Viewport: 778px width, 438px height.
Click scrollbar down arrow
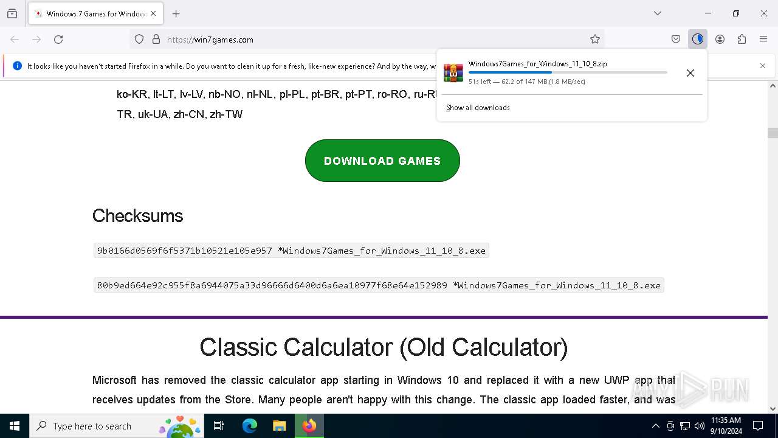click(x=773, y=409)
